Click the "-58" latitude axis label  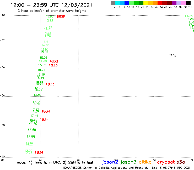(2, 125)
